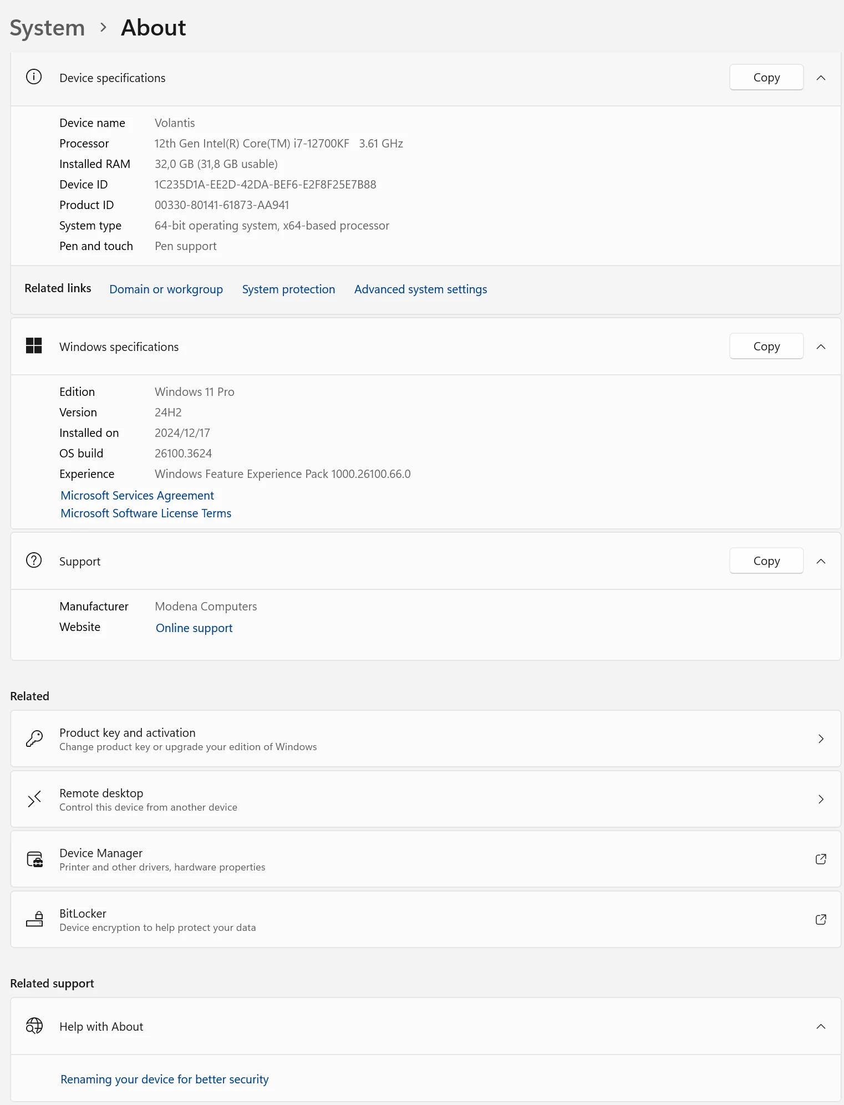Viewport: 844px width, 1105px height.
Task: Open Product key and activation settings
Action: point(426,739)
